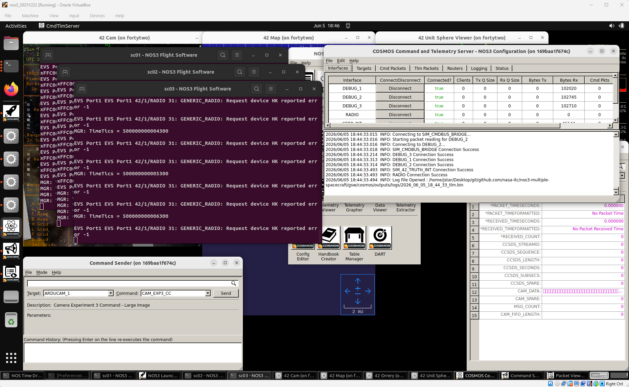Switch to the Targets tab
The width and height of the screenshot is (629, 387).
[364, 68]
